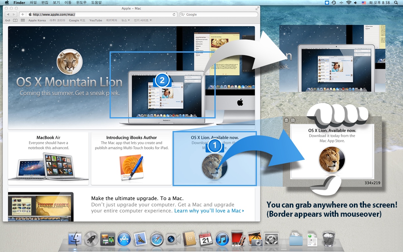This screenshot has width=403, height=252.
Task: Click the Turner Family iMac image
Action: tap(41, 207)
